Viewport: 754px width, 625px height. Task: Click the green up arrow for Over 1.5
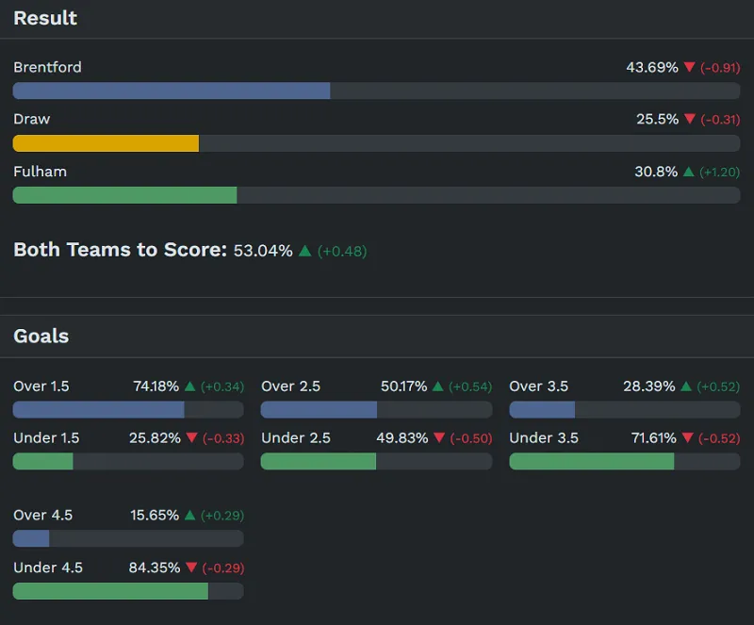[x=190, y=387]
